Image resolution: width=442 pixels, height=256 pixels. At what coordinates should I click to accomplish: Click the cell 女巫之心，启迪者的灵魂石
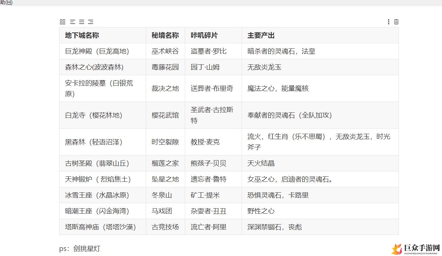[320, 179]
